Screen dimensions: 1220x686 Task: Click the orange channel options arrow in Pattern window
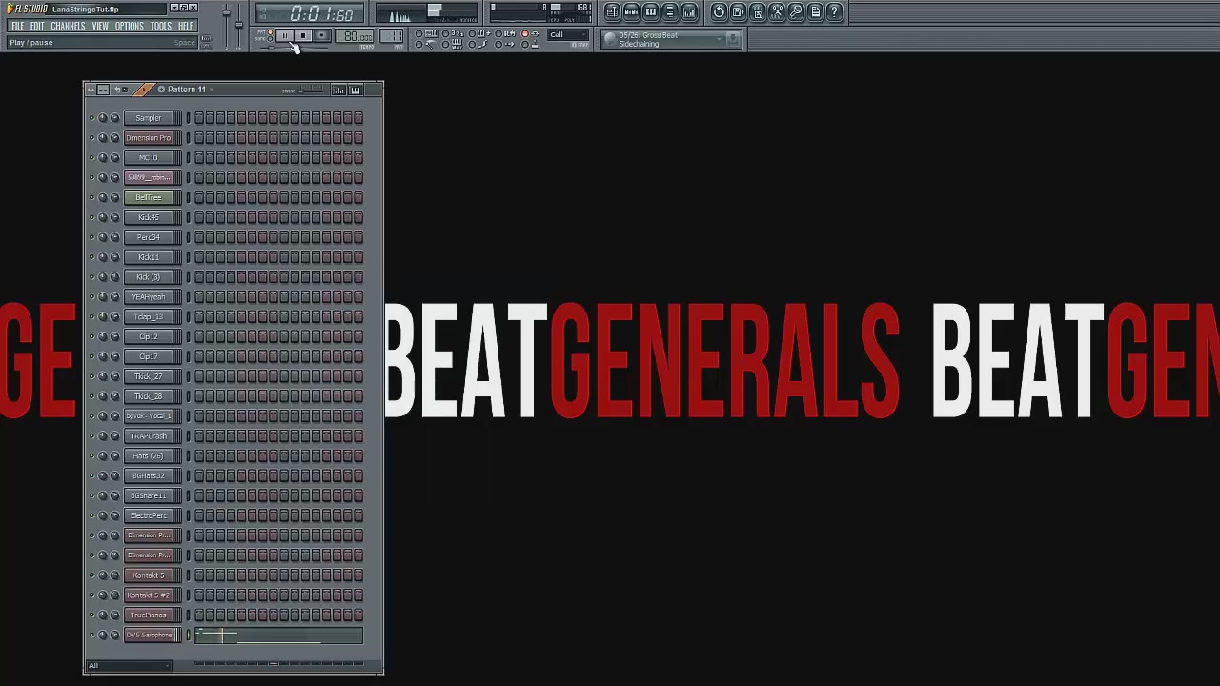point(144,90)
